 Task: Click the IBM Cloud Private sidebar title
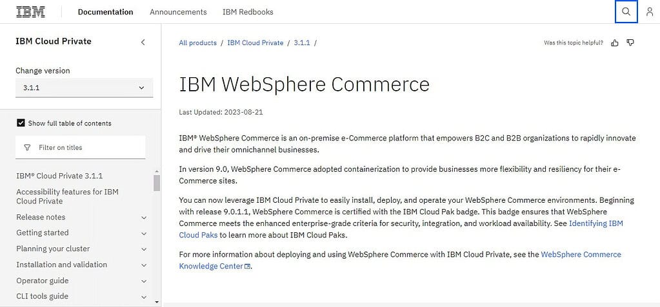coord(54,41)
